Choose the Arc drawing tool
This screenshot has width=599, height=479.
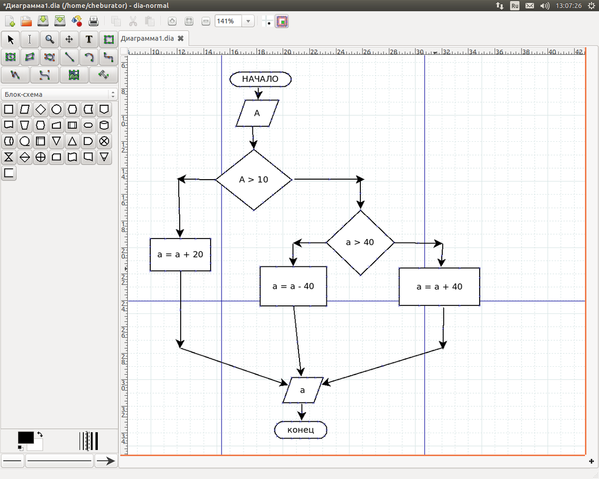coord(89,57)
